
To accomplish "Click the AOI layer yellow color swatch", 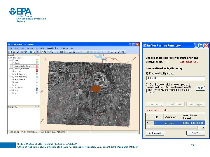I will [37, 60].
